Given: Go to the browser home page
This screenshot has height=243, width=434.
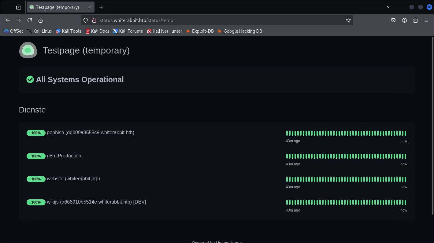Looking at the screenshot, I should coord(40,20).
